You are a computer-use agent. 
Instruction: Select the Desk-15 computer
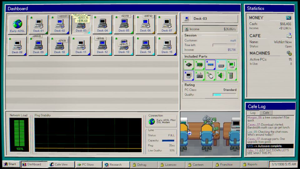point(167,46)
